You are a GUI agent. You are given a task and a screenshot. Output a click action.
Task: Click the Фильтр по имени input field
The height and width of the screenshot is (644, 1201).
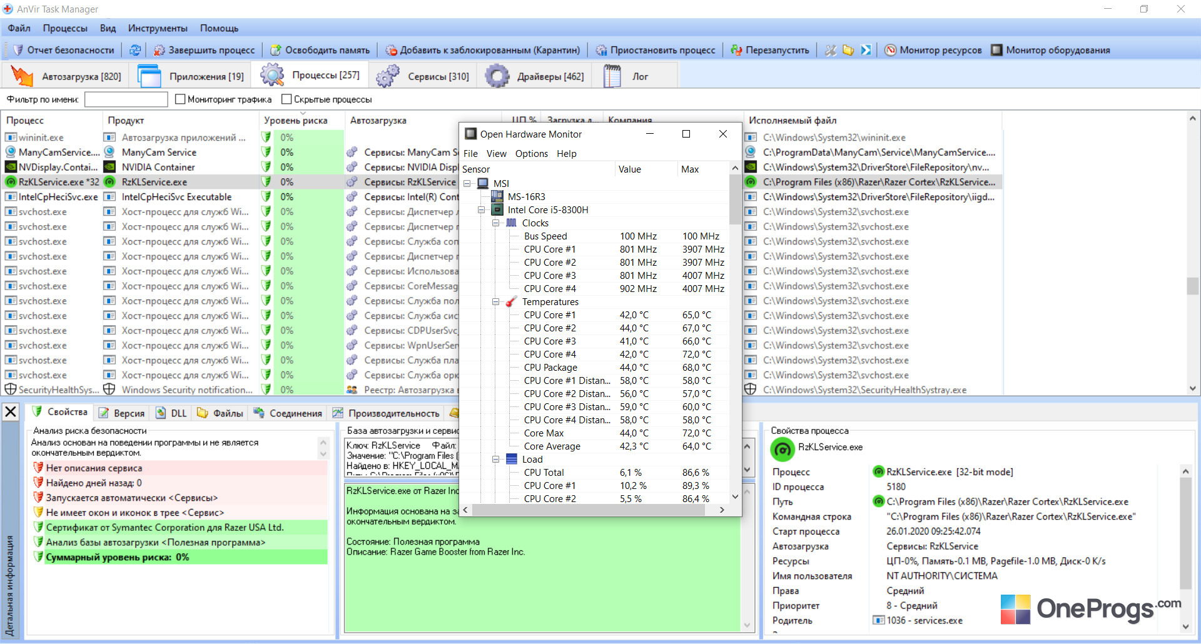tap(126, 99)
